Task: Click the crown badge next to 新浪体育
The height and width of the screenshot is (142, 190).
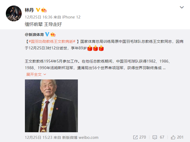Action: click(53, 34)
